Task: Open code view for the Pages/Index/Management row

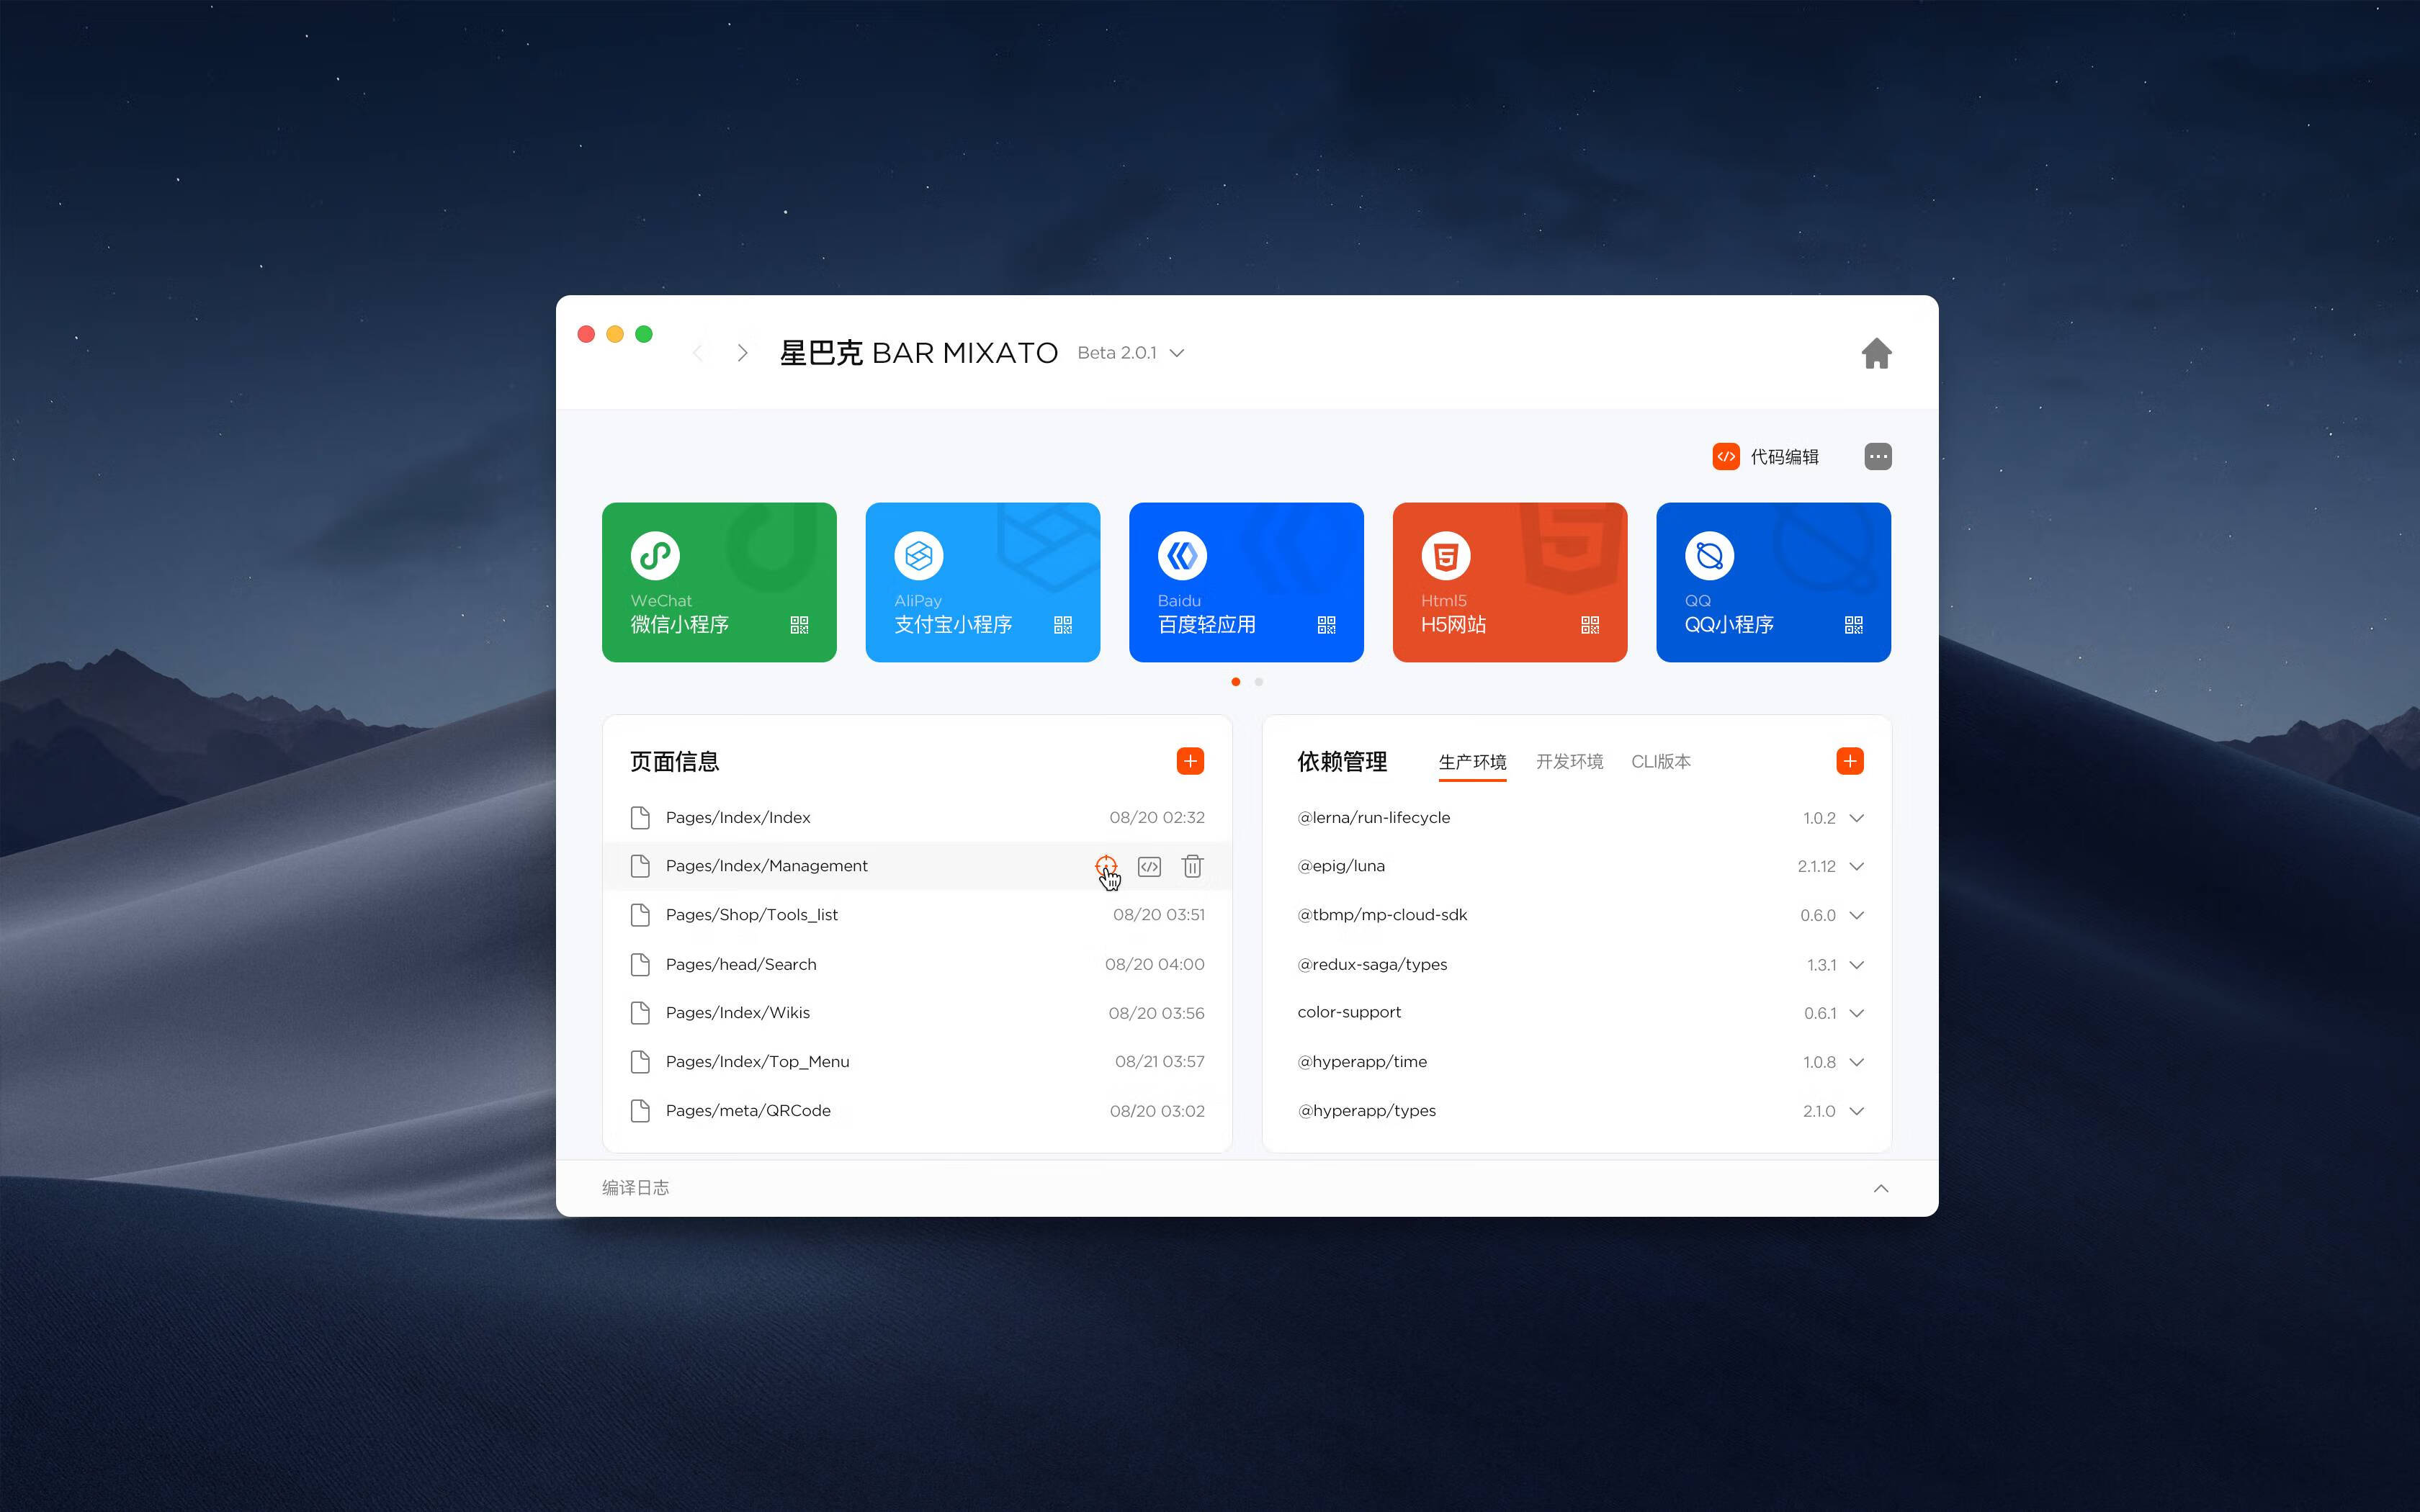Action: pyautogui.click(x=1149, y=866)
